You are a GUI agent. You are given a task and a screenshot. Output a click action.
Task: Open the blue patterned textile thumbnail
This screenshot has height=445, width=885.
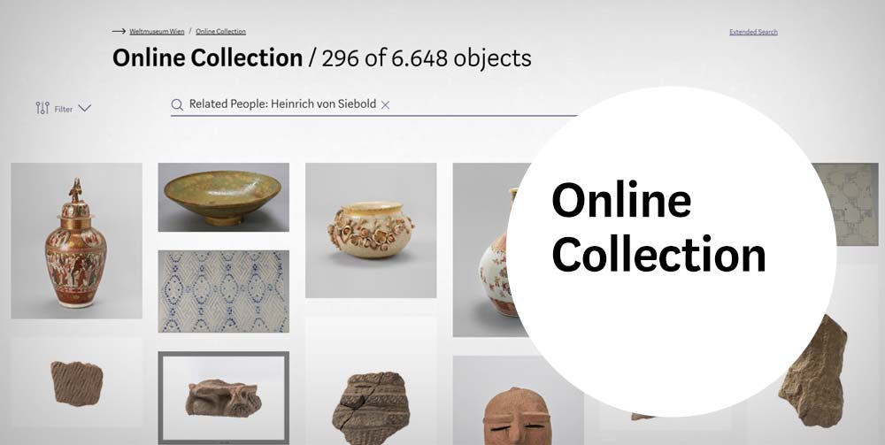click(224, 292)
